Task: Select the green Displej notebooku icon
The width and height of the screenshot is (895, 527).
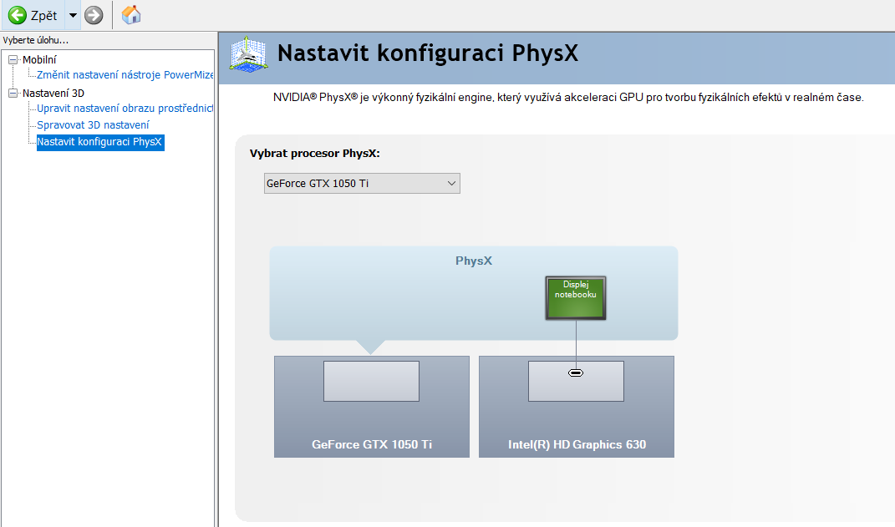Action: 576,298
